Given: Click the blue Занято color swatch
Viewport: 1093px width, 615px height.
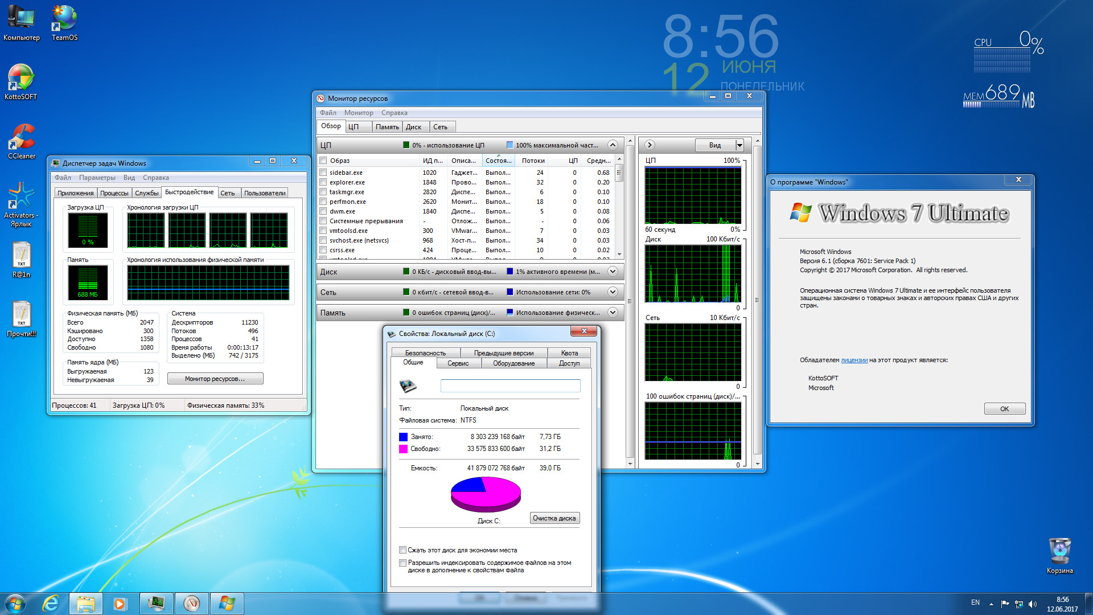Looking at the screenshot, I should pyautogui.click(x=404, y=437).
